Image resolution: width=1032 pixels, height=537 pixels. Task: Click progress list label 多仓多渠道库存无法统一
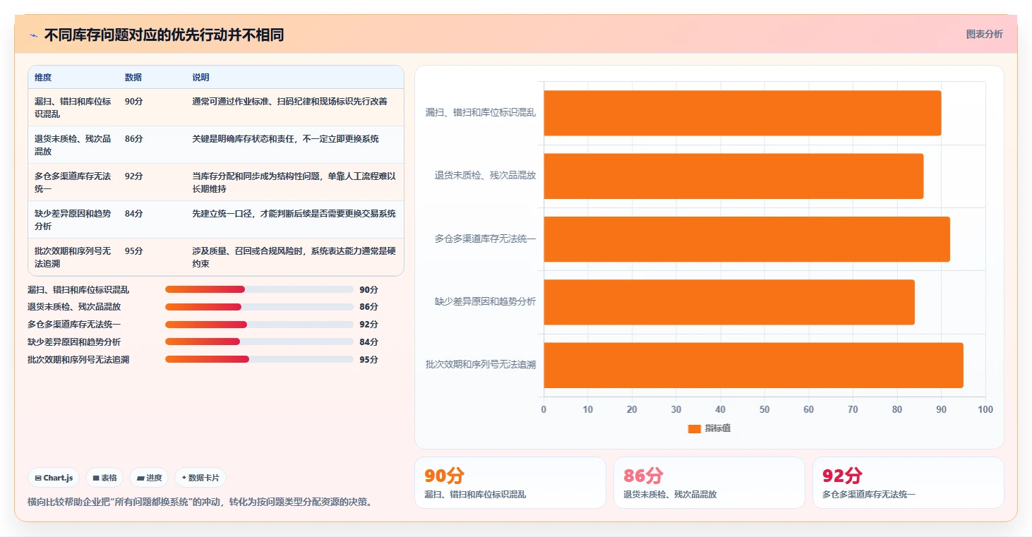click(x=74, y=325)
